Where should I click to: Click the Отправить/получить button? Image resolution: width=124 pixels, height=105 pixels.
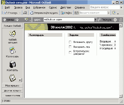[44, 13]
